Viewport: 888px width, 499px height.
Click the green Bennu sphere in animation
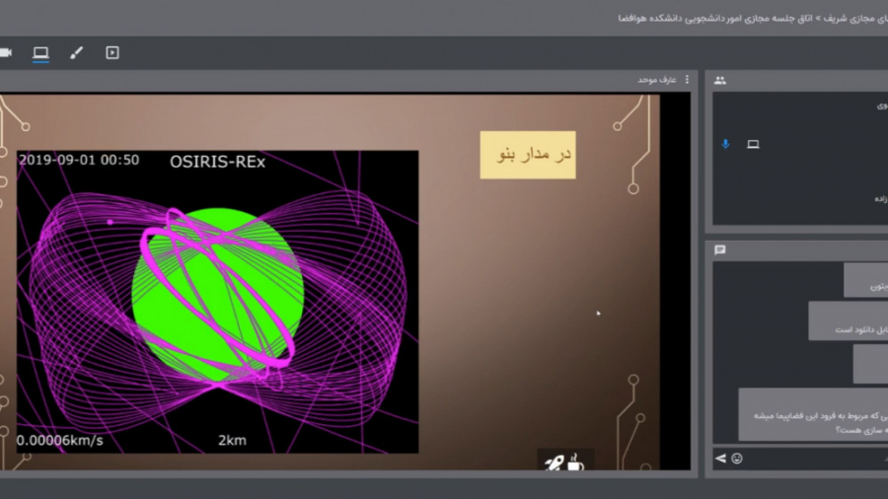218,294
